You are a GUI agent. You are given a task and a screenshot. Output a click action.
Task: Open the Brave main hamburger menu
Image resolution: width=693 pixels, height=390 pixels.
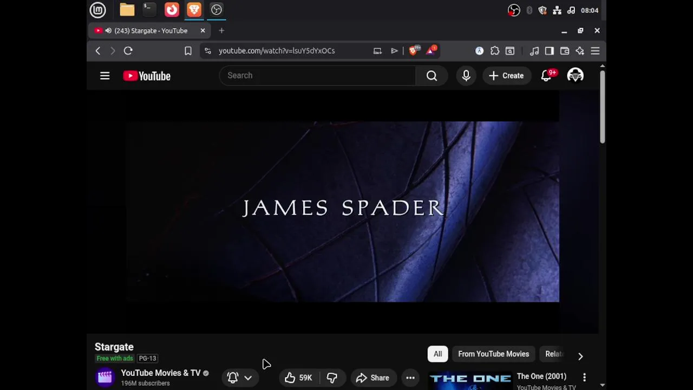[x=595, y=51]
